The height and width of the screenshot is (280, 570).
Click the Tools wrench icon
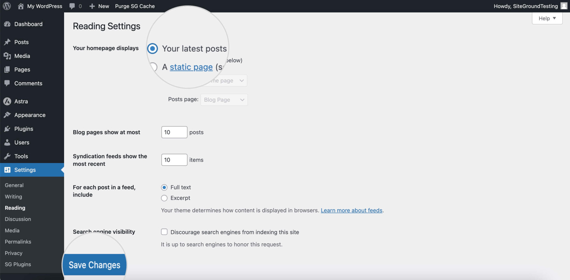coord(7,156)
